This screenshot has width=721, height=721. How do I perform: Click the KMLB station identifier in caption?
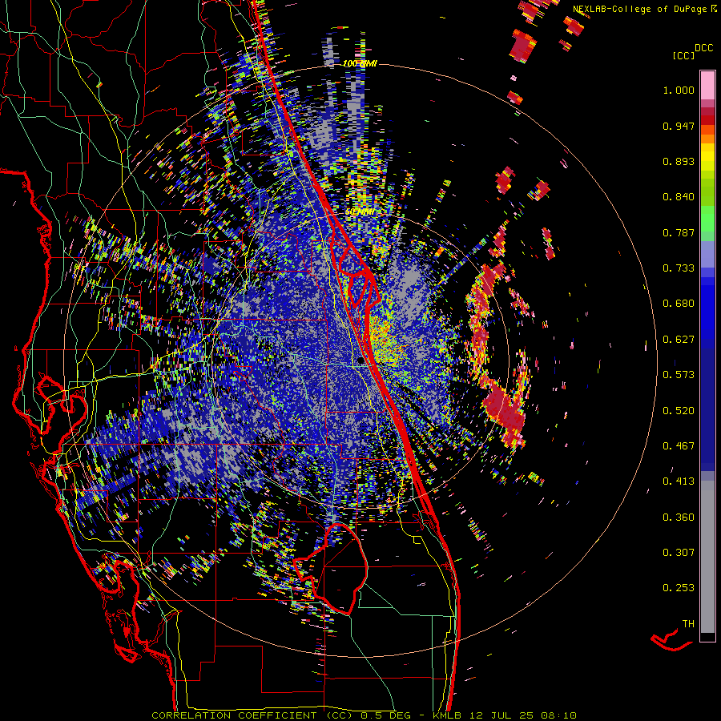pyautogui.click(x=449, y=715)
